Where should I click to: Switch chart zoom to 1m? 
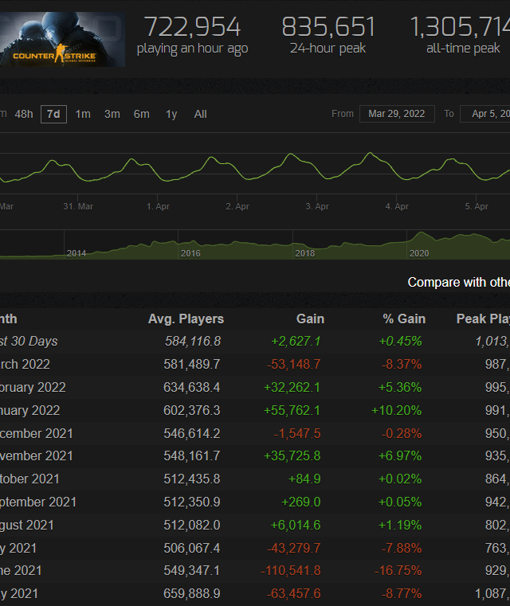click(x=83, y=114)
